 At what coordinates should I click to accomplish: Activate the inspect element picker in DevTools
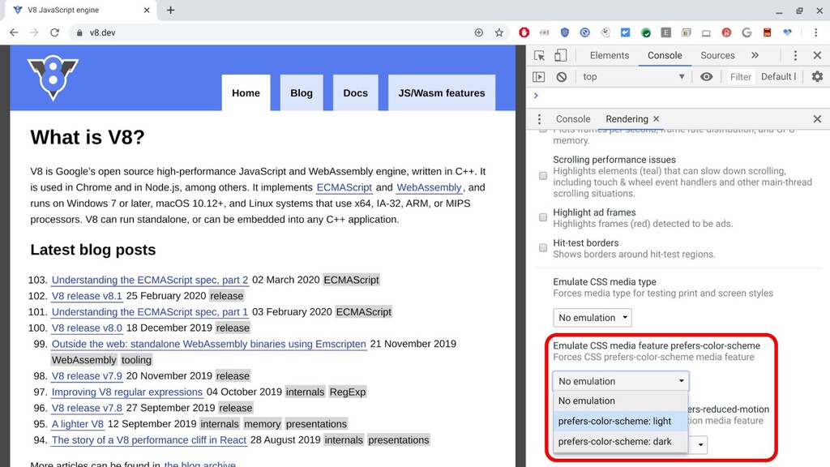pyautogui.click(x=539, y=56)
